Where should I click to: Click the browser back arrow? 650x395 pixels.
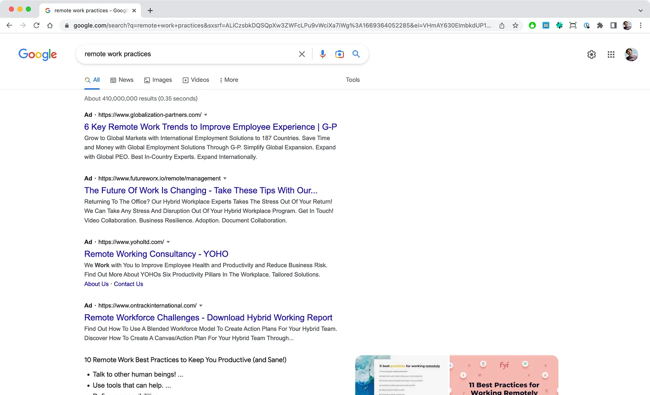click(9, 25)
